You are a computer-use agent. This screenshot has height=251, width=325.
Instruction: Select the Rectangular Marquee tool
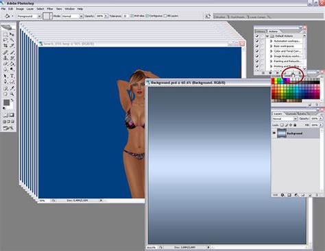point(5,34)
